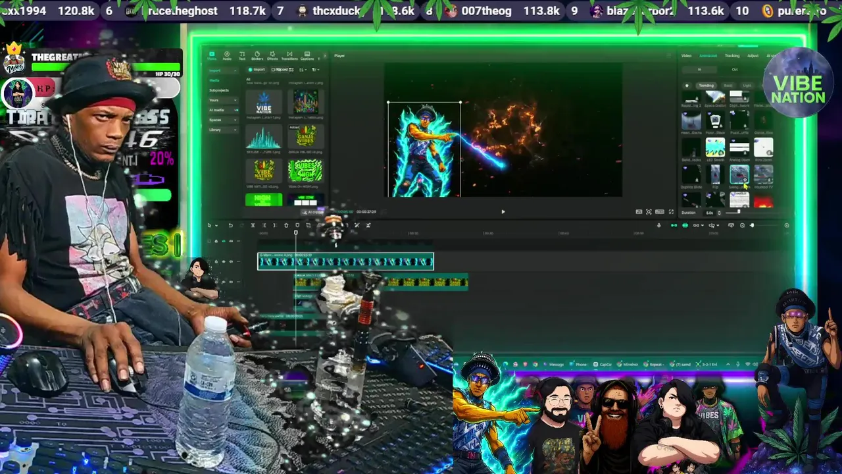This screenshot has width=842, height=474.
Task: Open the Transitions tab icon
Action: [x=289, y=55]
